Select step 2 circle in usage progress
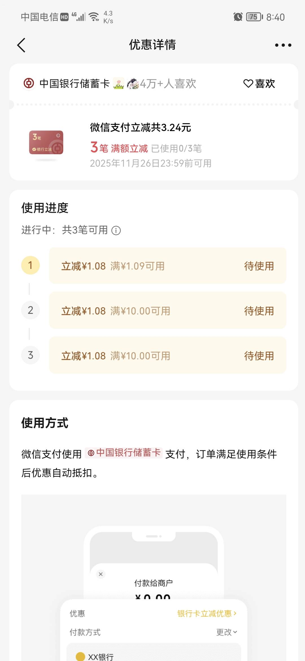Image resolution: width=305 pixels, height=661 pixels. [30, 310]
